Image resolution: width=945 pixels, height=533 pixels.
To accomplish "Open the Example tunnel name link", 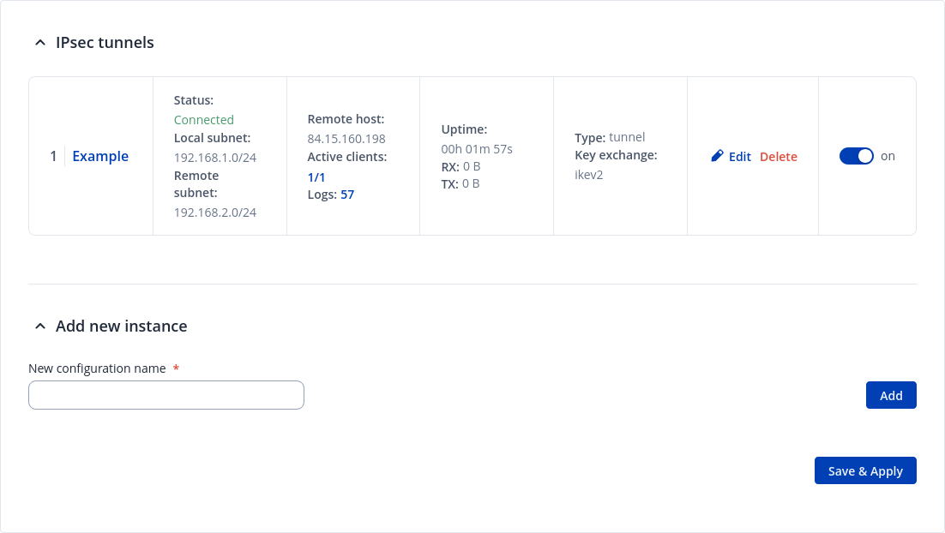I will [x=100, y=156].
